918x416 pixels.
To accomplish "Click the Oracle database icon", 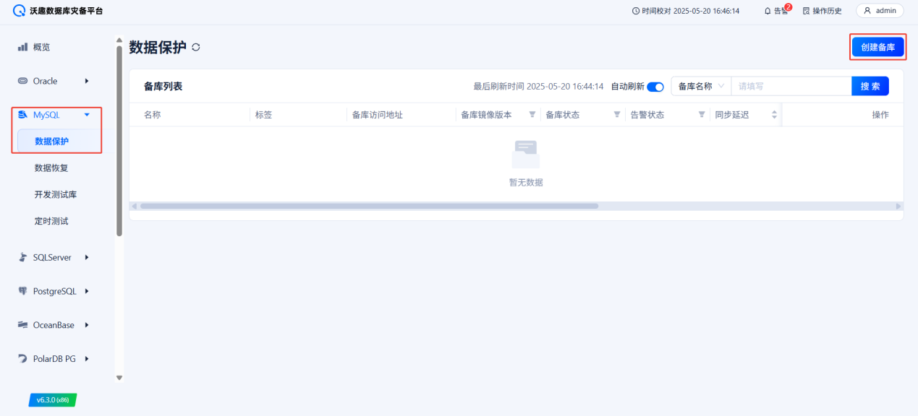I will pos(22,81).
